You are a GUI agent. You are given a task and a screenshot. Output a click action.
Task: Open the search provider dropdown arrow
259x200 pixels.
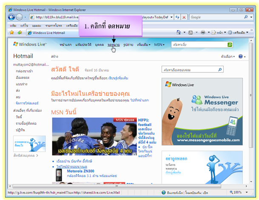[251, 17]
